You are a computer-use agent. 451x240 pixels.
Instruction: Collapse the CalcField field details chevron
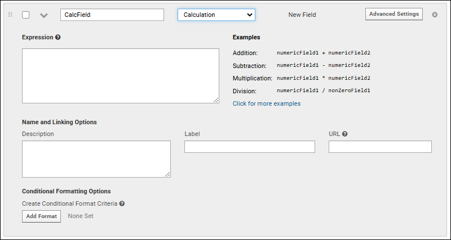point(43,15)
